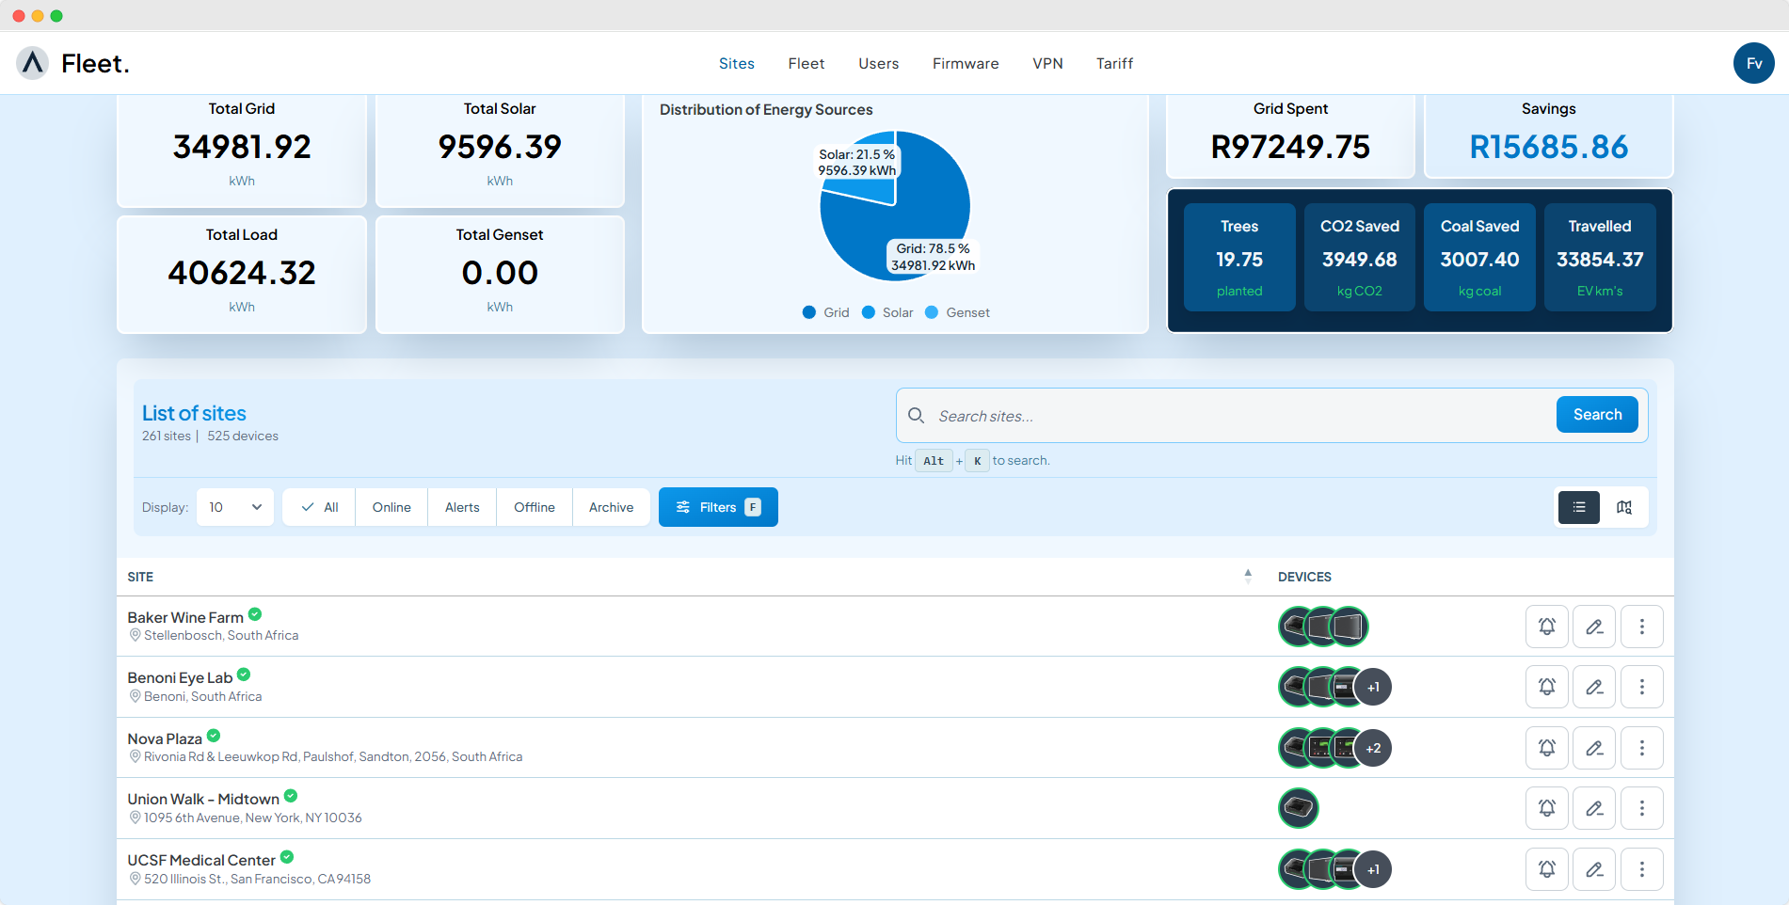Click the search magnifier in the sites search bar
The height and width of the screenshot is (905, 1789).
[916, 415]
